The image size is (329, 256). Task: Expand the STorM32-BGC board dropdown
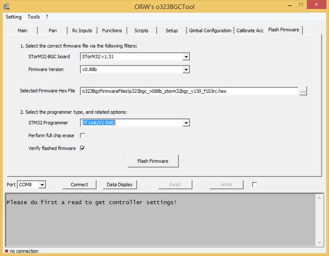(x=186, y=57)
